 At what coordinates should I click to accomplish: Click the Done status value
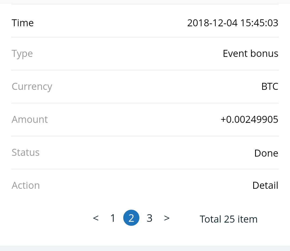[266, 153]
